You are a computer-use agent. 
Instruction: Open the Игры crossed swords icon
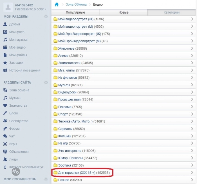[x=5, y=144]
